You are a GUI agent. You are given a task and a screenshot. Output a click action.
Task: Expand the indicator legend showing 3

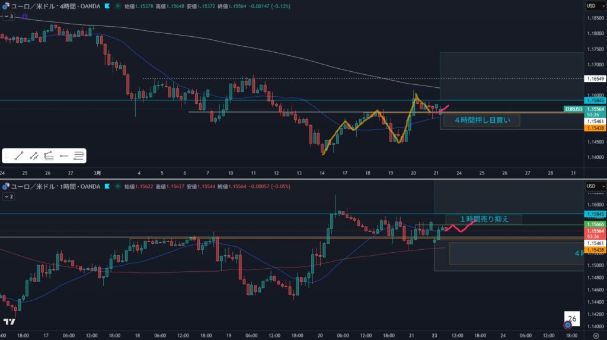click(8, 16)
